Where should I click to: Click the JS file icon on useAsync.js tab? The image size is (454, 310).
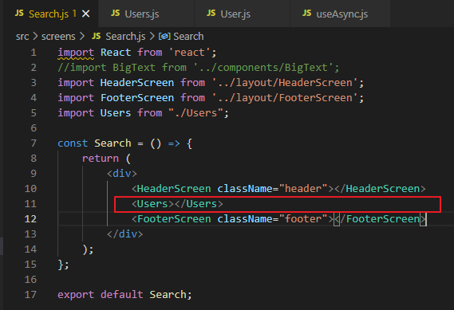click(x=307, y=14)
